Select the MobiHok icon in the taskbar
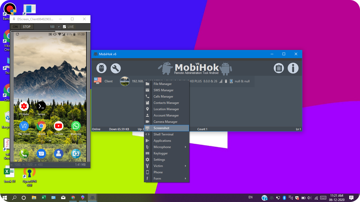Image resolution: width=360 pixels, height=202 pixels. (92, 198)
